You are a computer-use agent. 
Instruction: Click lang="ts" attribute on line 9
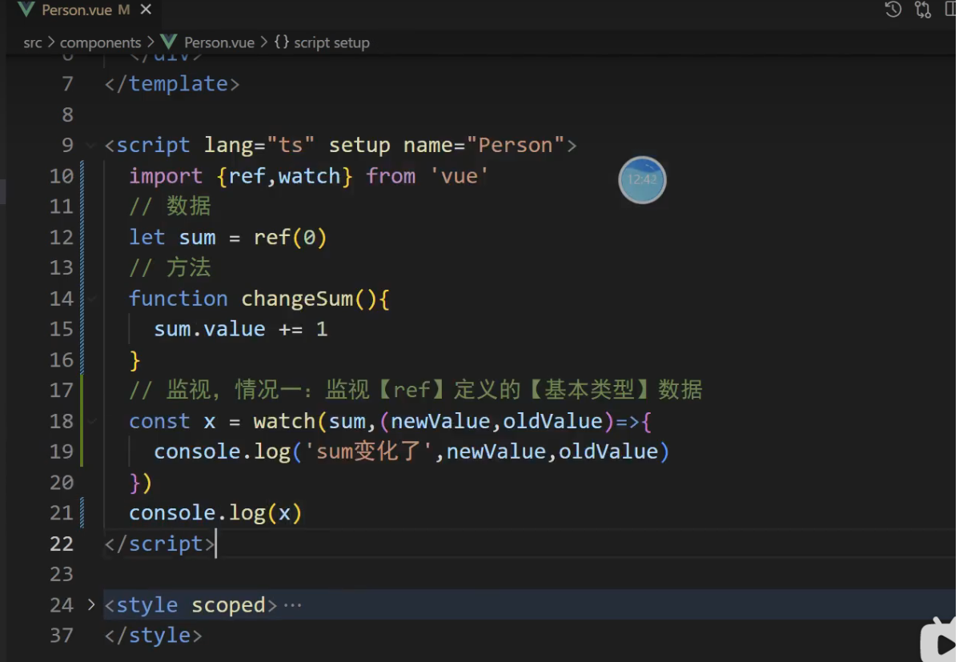pyautogui.click(x=259, y=146)
